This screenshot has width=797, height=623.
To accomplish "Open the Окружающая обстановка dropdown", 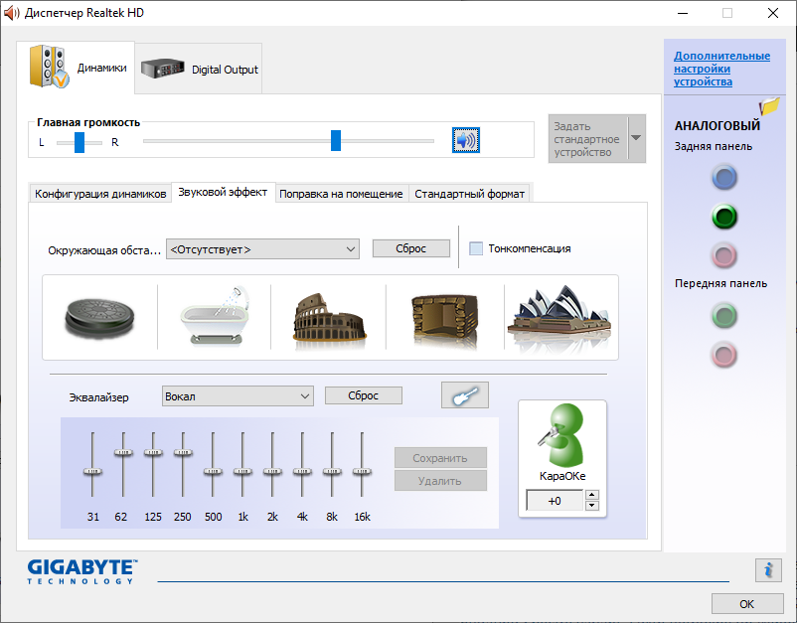I will [262, 249].
